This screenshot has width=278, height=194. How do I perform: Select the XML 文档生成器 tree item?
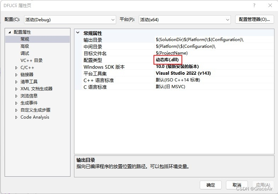pos(36,89)
